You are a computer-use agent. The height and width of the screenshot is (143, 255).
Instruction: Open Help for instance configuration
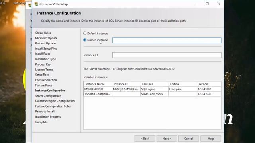point(211,139)
